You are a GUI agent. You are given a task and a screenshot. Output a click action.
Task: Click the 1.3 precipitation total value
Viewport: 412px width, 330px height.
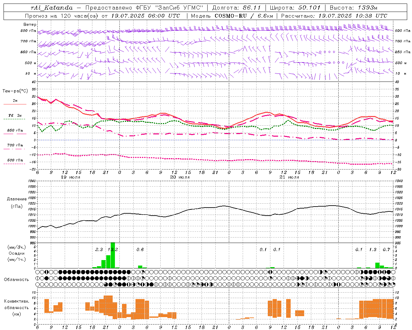tap(373, 249)
